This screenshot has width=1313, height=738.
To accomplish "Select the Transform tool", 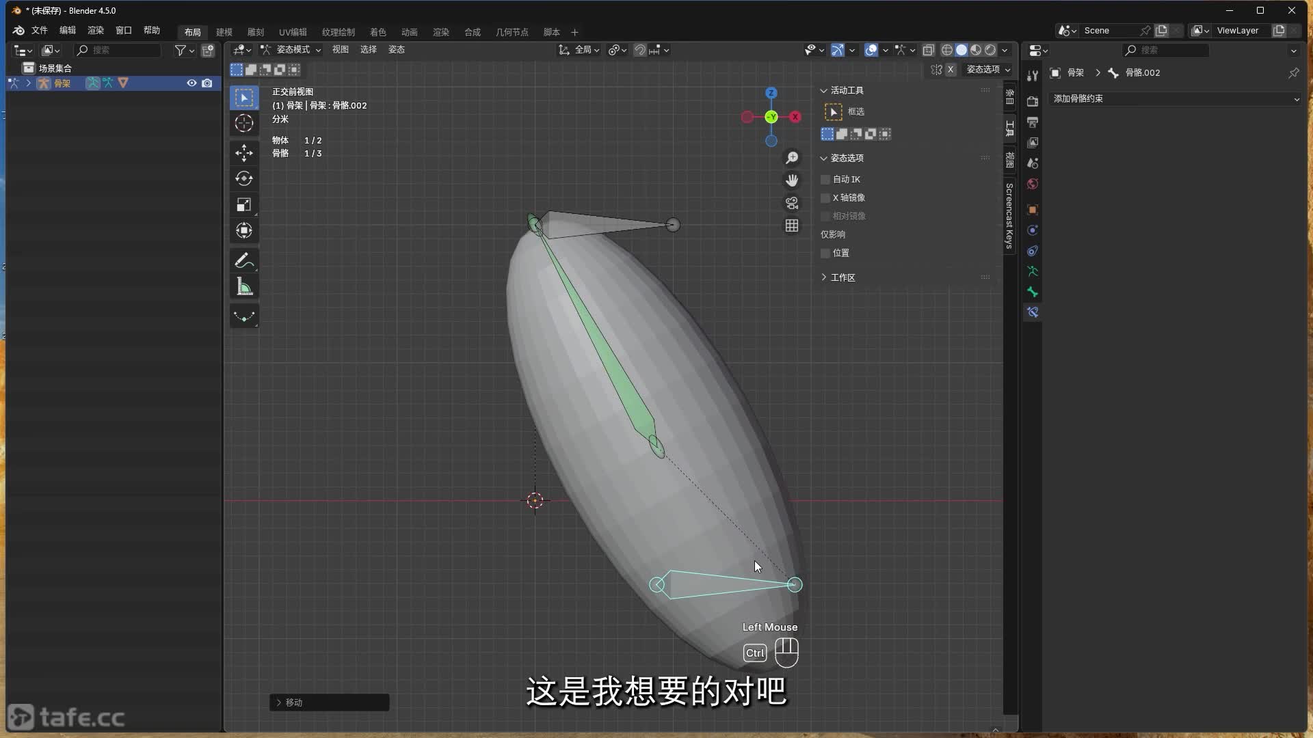I will tap(244, 231).
